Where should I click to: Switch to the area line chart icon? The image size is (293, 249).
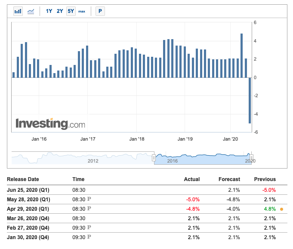31,11
